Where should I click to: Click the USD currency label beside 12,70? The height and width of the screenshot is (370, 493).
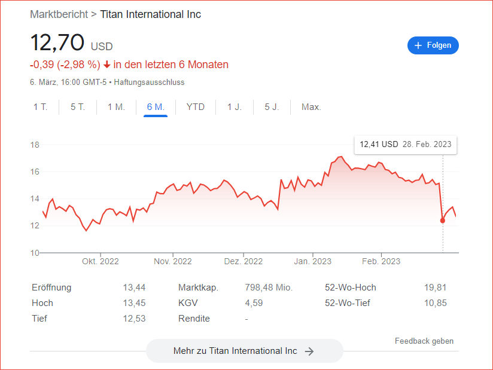point(102,47)
